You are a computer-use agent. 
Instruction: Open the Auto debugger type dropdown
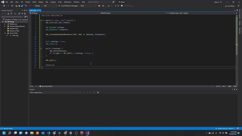coord(88,6)
